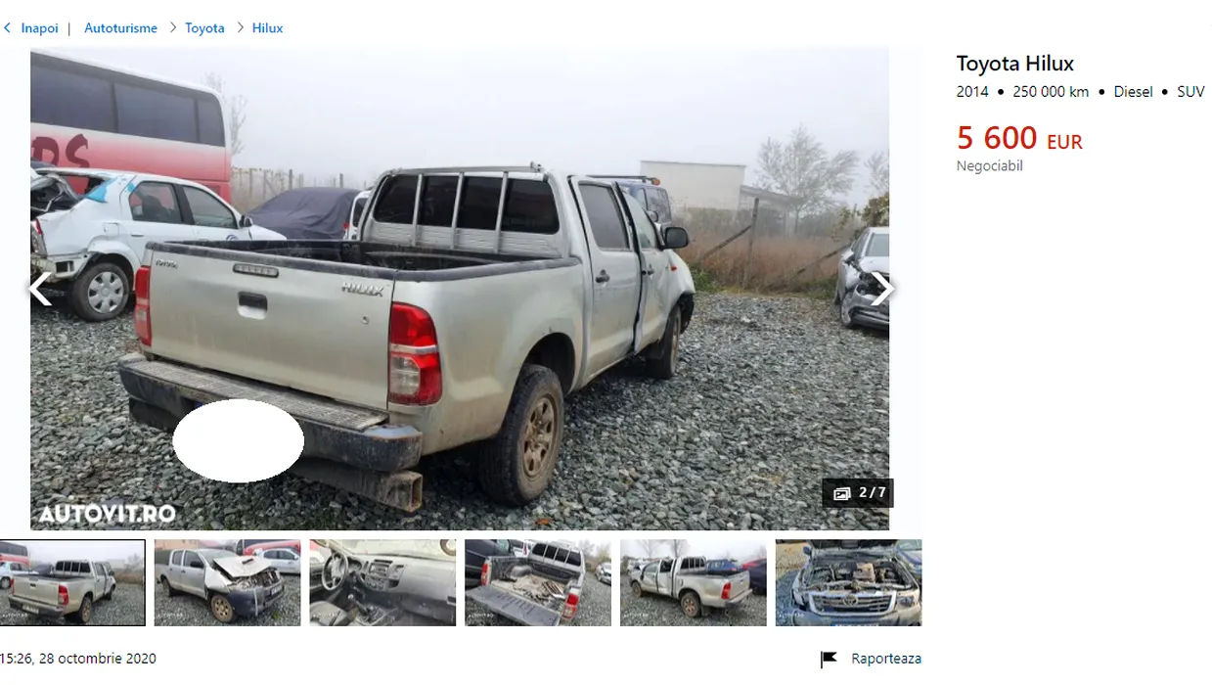Go to the previous photo with the left arrow
Screen dimensions: 1212x685
[x=40, y=289]
